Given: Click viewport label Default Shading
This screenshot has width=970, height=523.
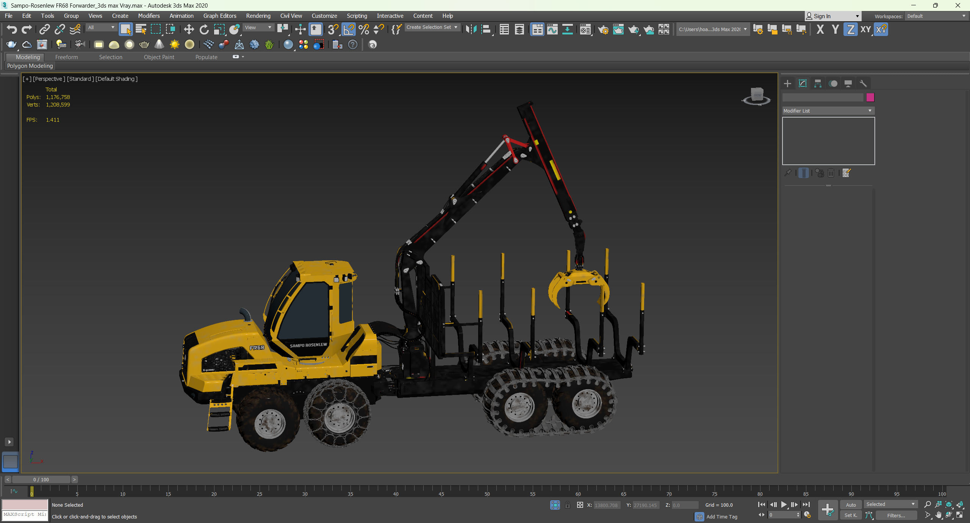Looking at the screenshot, I should point(116,79).
